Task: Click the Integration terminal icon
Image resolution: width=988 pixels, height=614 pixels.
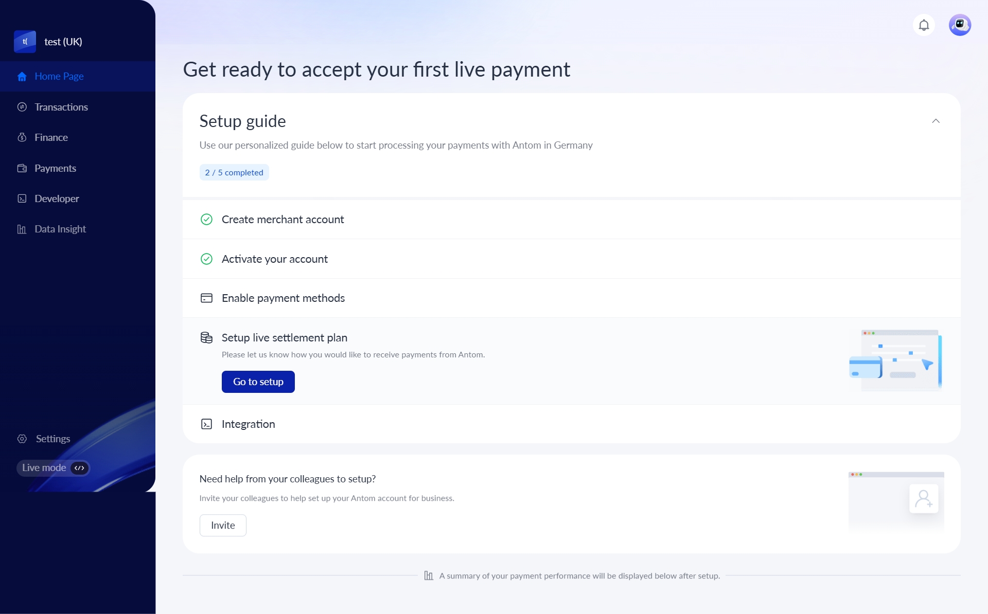Action: coord(206,424)
